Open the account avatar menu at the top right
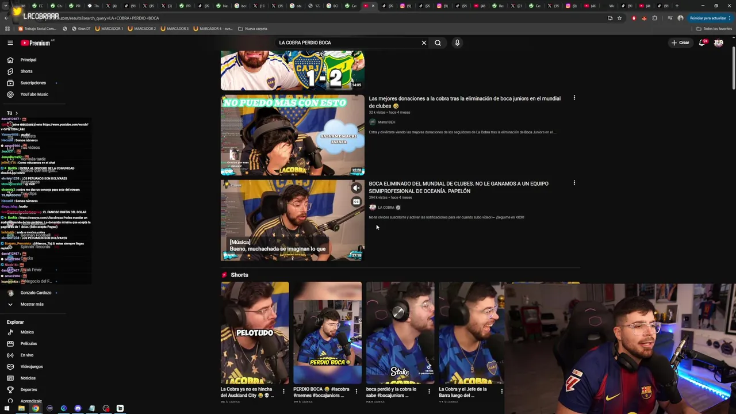The height and width of the screenshot is (414, 736). [x=718, y=43]
